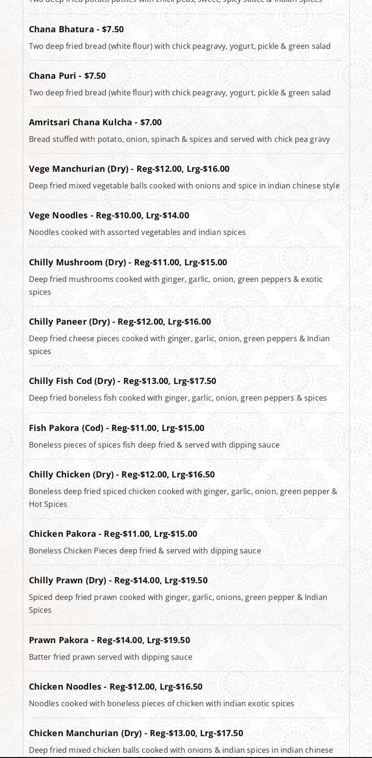Click the Amritsari Chana Kulcha item title
This screenshot has width=372, height=758.
coord(95,122)
